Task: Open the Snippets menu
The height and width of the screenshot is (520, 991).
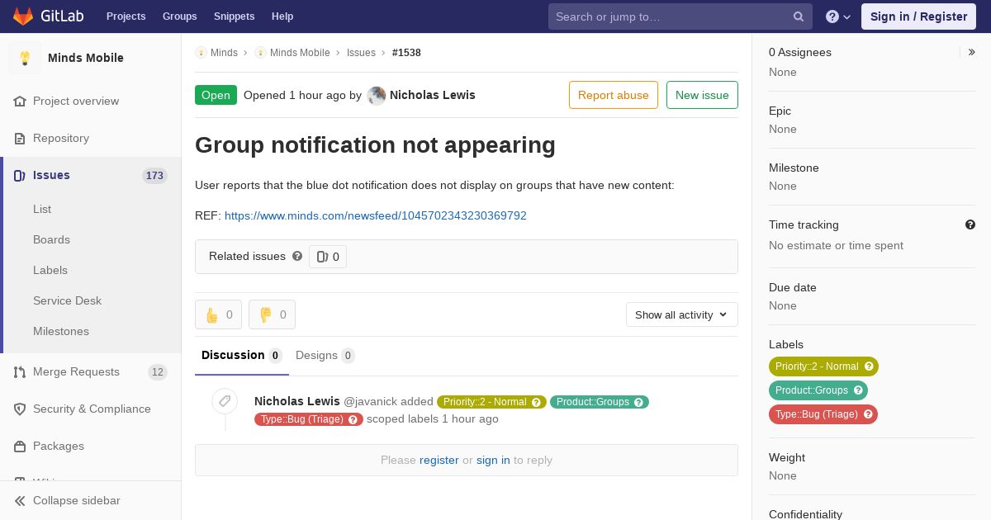Action: point(234,17)
